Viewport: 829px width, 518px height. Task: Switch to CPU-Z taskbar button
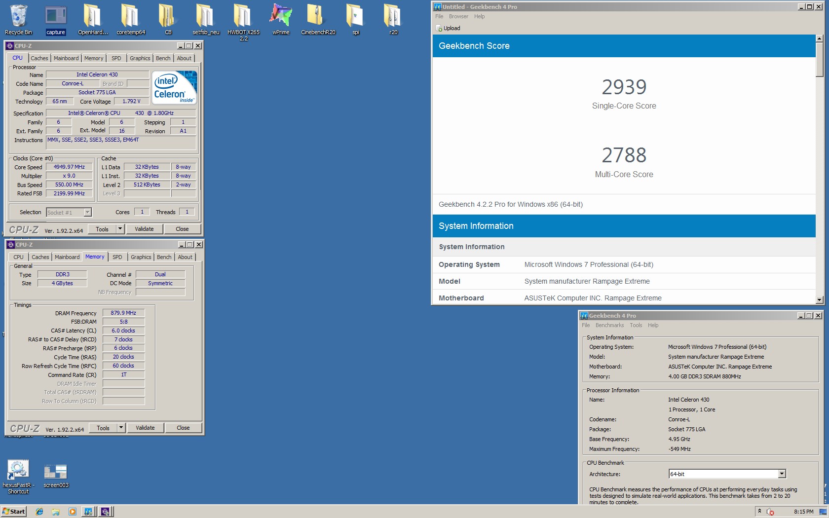(x=105, y=512)
